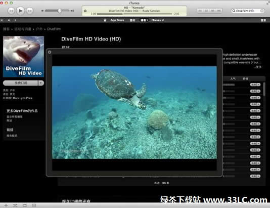Click the 报告疑虑 report a concern link
This screenshot has height=208, width=270.
tap(12, 136)
